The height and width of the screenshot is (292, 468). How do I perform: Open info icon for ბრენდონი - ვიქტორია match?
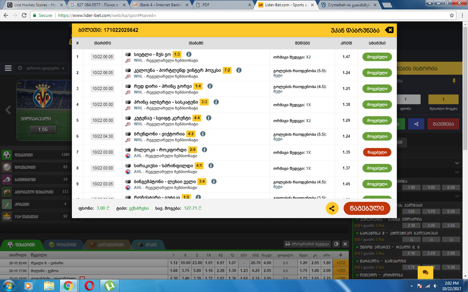[x=202, y=134]
